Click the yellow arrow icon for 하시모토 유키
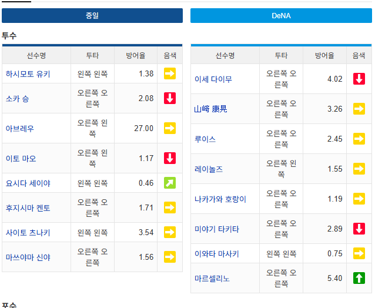Screen dimensions: 375x308 [170, 73]
